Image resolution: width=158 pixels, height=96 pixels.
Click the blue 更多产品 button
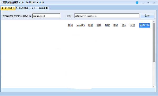click(x=145, y=25)
